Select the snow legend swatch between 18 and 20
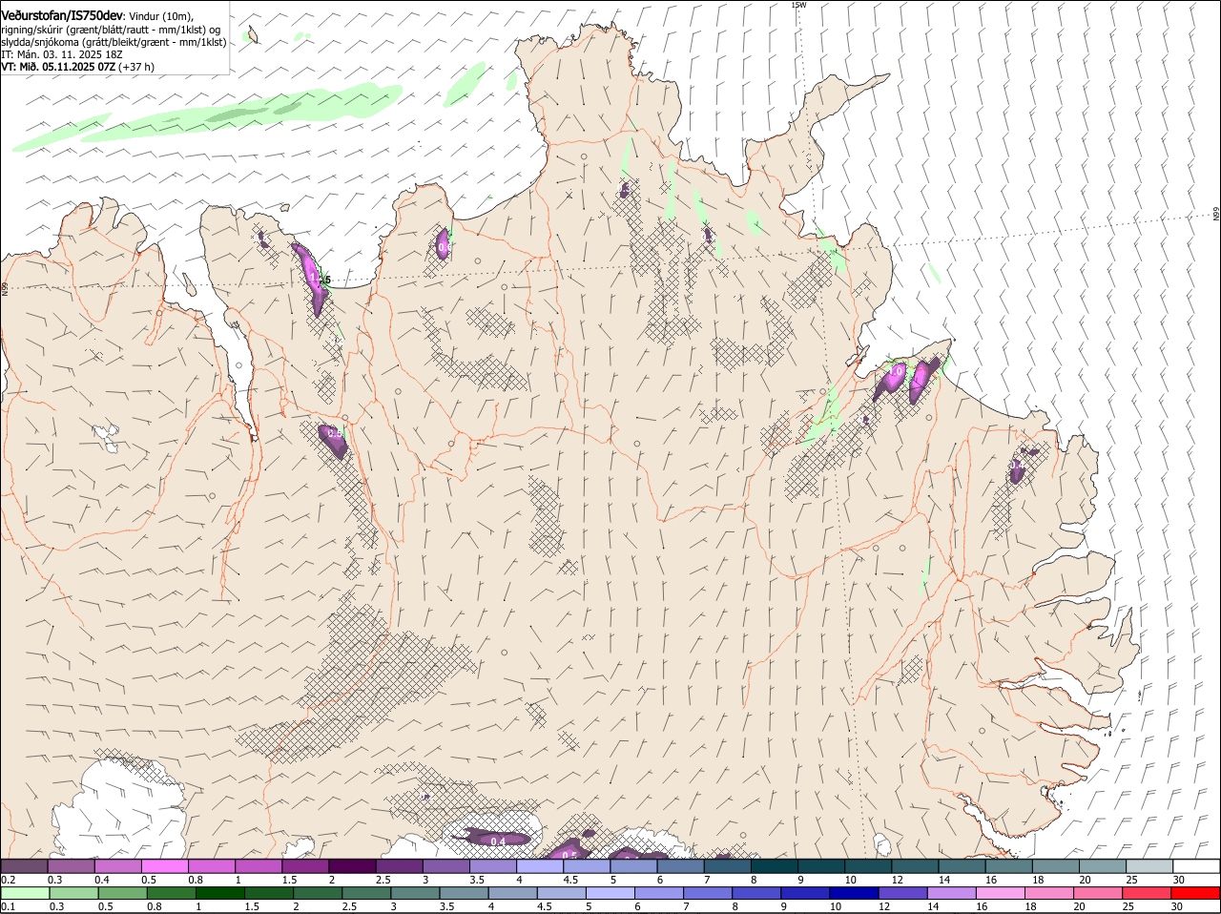1221x914 pixels. click(x=1057, y=865)
